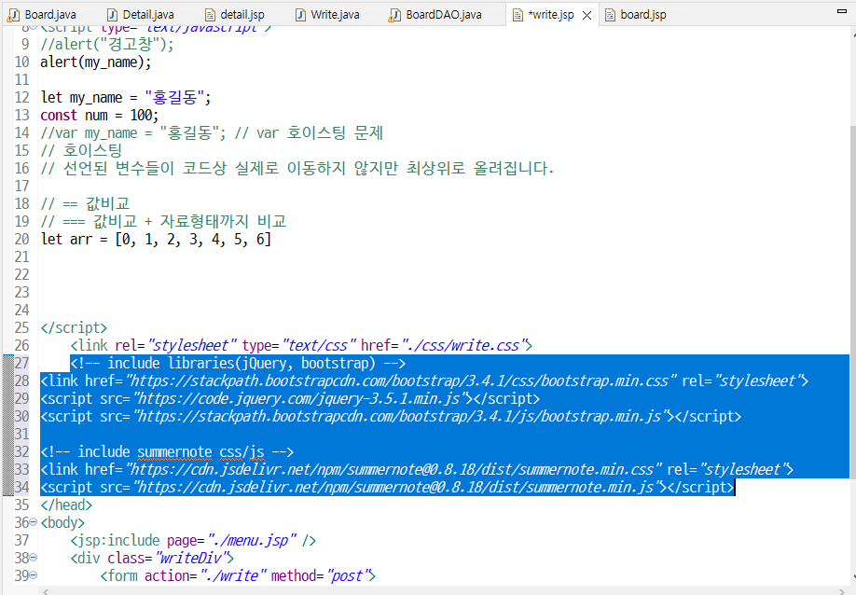Click the div class="writeDiv" line
This screenshot has width=856, height=595.
tap(152, 558)
